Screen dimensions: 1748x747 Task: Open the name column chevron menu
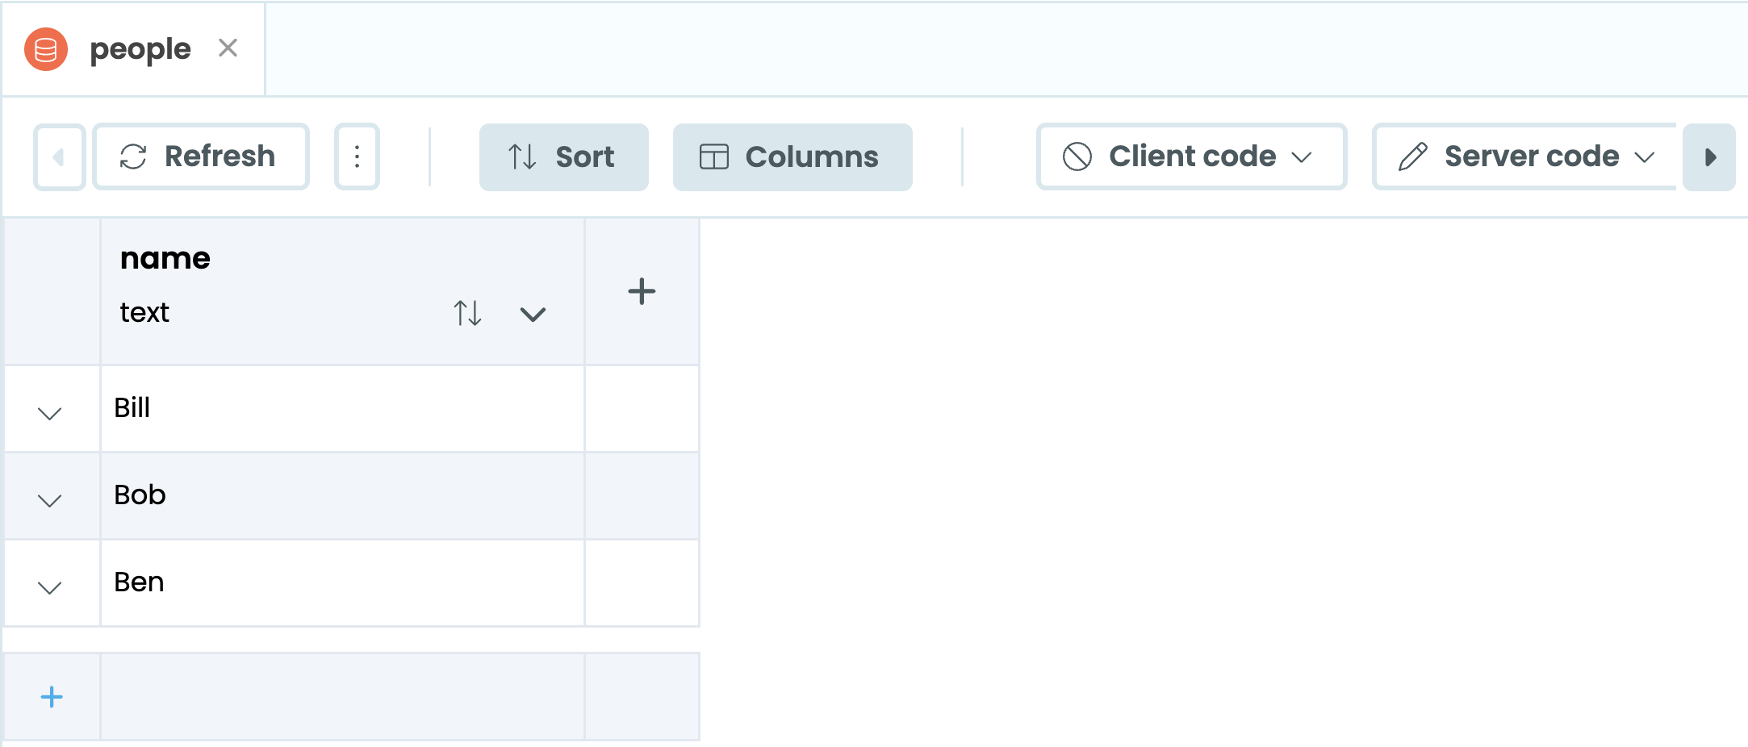coord(533,314)
